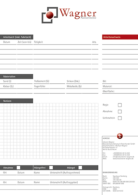Select the Materialien section header
This screenshot has width=138, height=195.
click(17, 76)
